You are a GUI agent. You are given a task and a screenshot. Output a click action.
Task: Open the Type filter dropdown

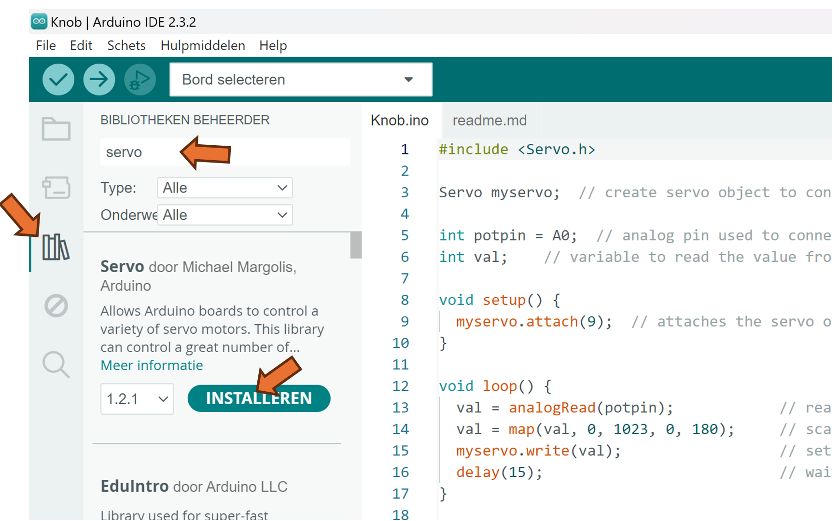(225, 188)
